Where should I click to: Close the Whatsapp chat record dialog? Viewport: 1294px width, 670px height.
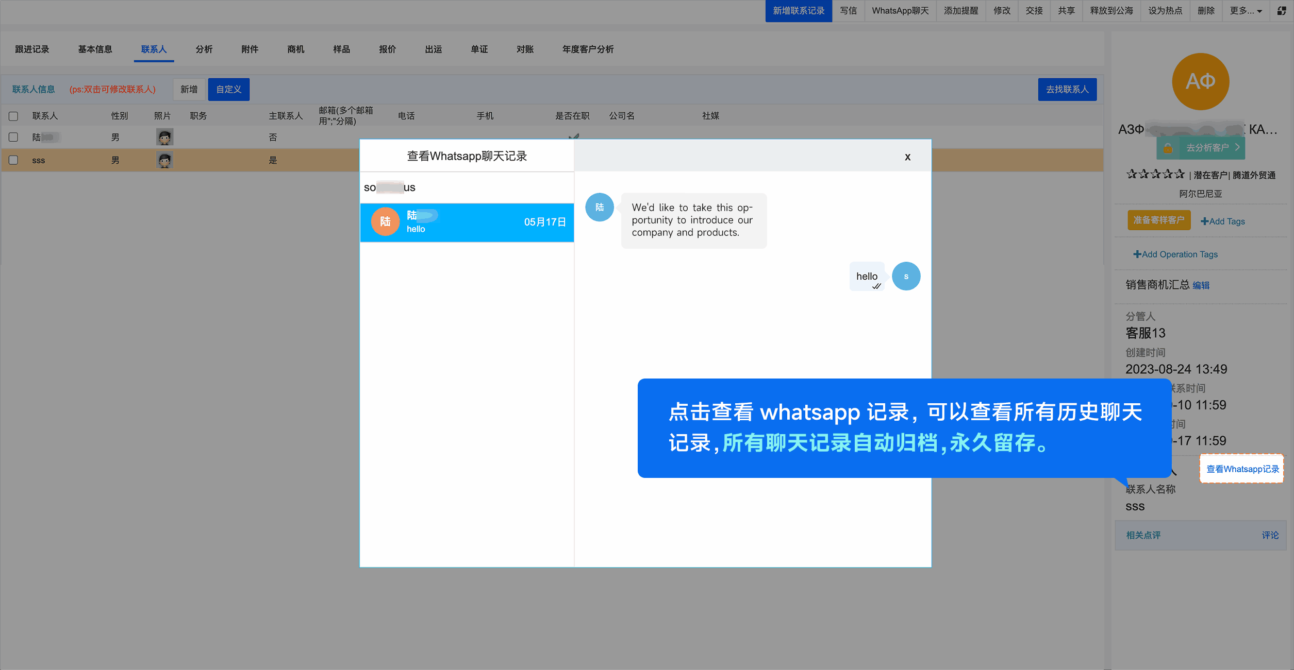(907, 157)
